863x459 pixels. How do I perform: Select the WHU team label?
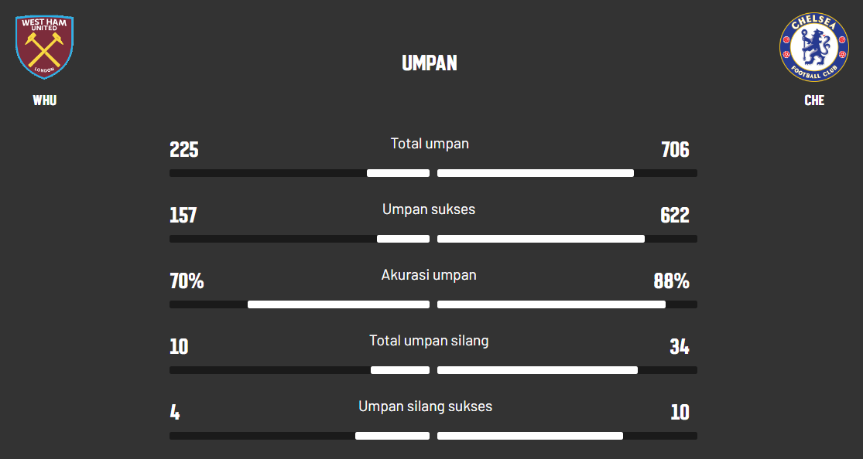coord(44,100)
